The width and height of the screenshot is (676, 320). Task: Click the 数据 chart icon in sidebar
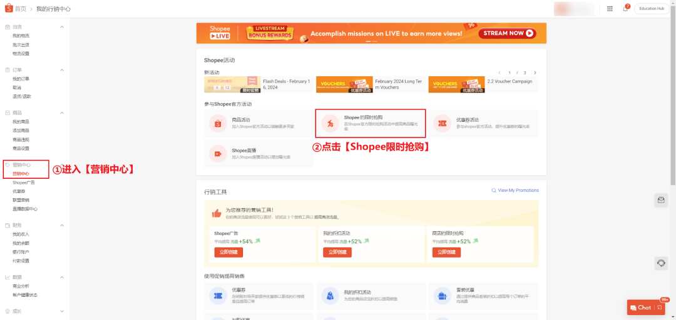[x=8, y=277]
